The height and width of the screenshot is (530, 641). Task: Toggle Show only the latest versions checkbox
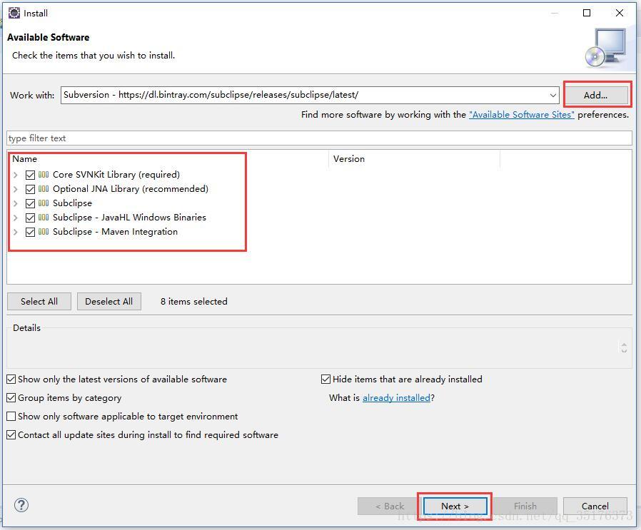11,379
